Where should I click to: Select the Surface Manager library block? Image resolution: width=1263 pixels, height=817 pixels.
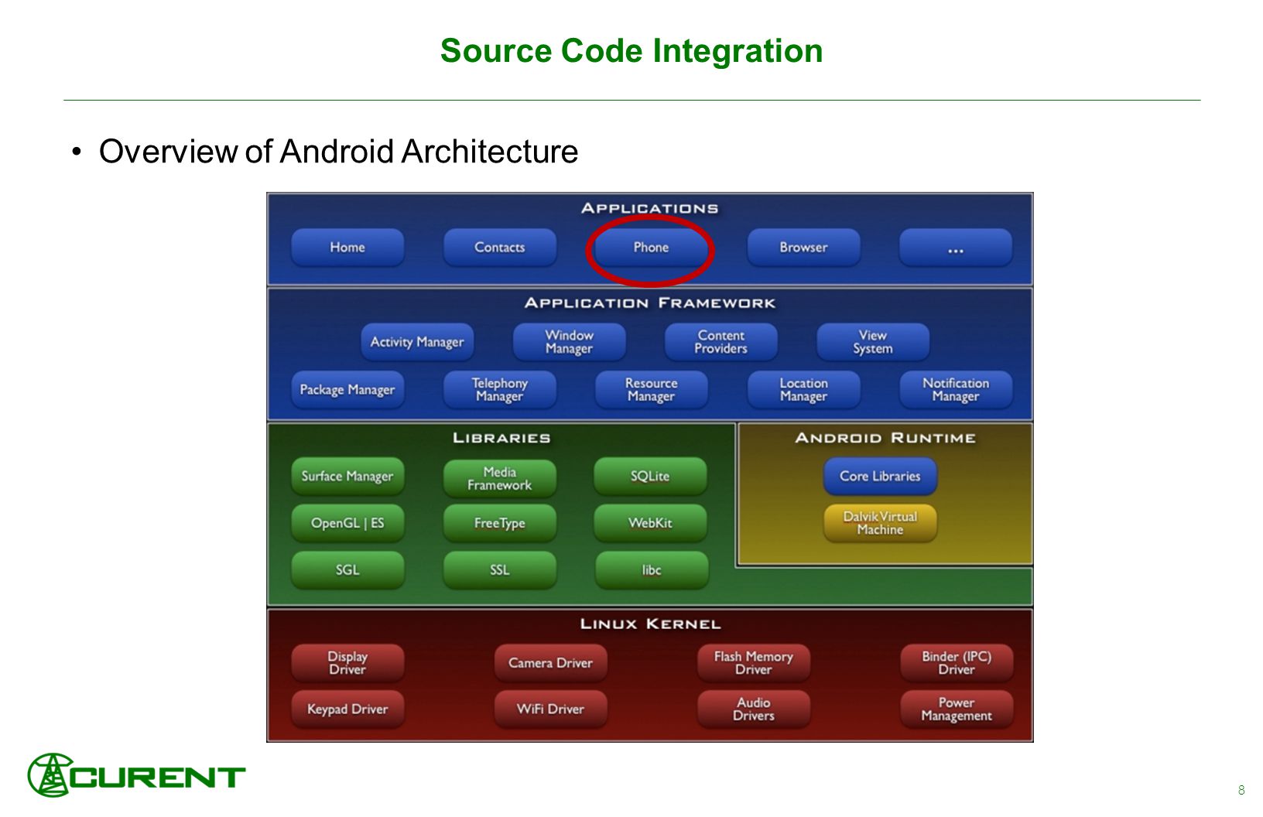tap(347, 477)
